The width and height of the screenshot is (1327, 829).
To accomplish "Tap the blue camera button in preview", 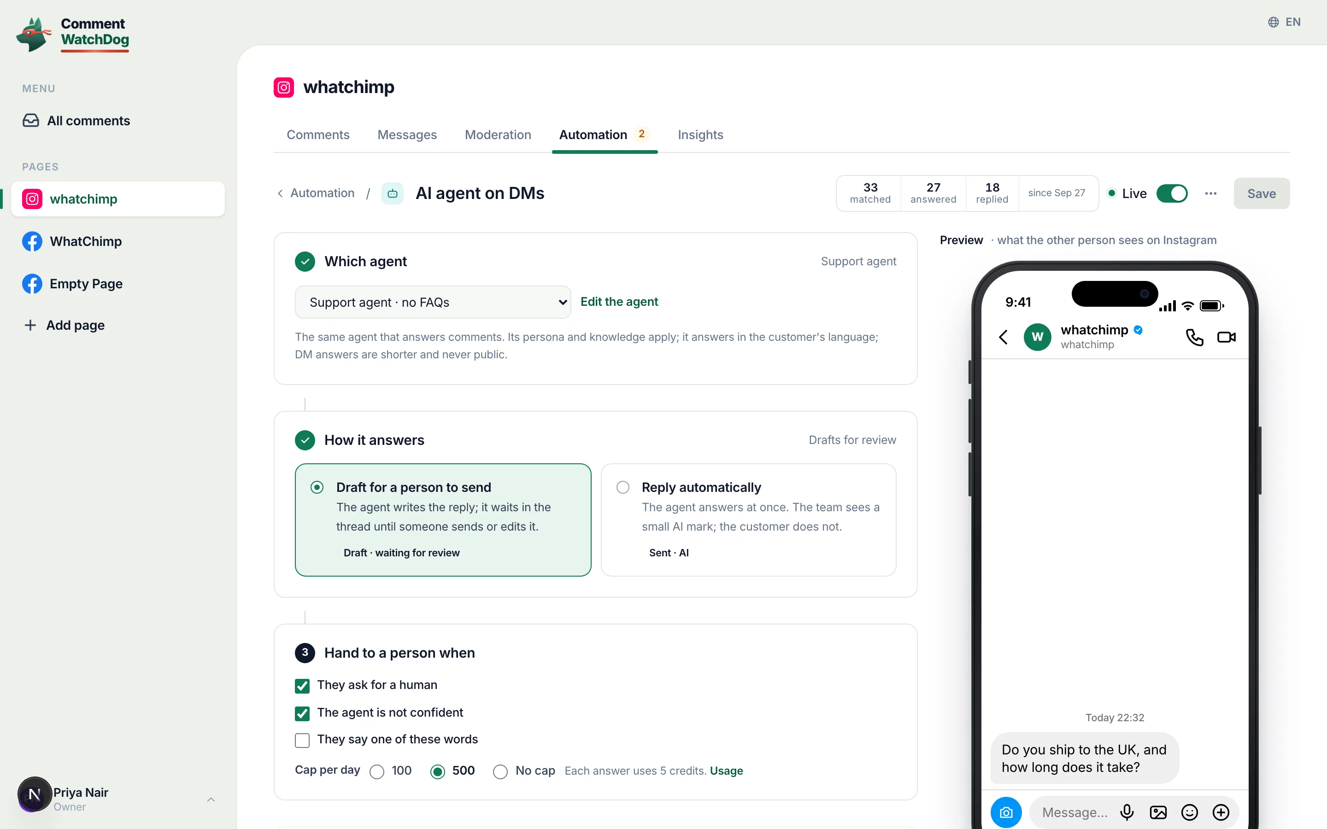I will point(1006,812).
